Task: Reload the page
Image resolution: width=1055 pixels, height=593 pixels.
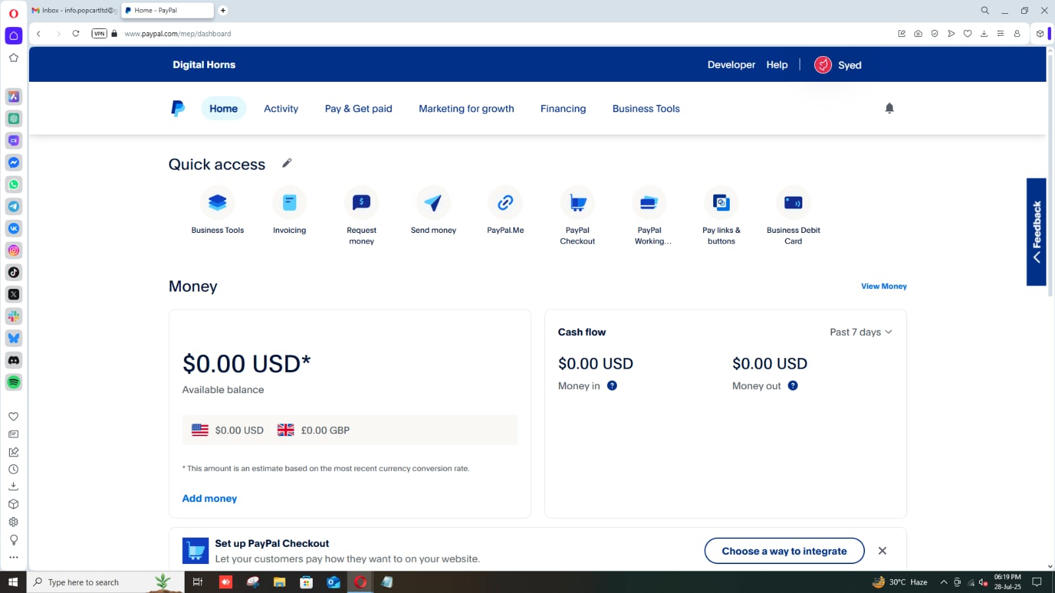Action: pos(76,34)
